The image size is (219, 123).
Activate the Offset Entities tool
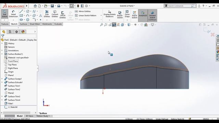[x=63, y=15]
